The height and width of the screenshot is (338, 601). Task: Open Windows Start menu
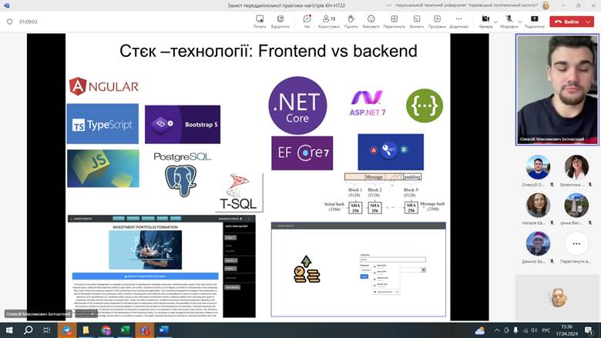[9, 330]
